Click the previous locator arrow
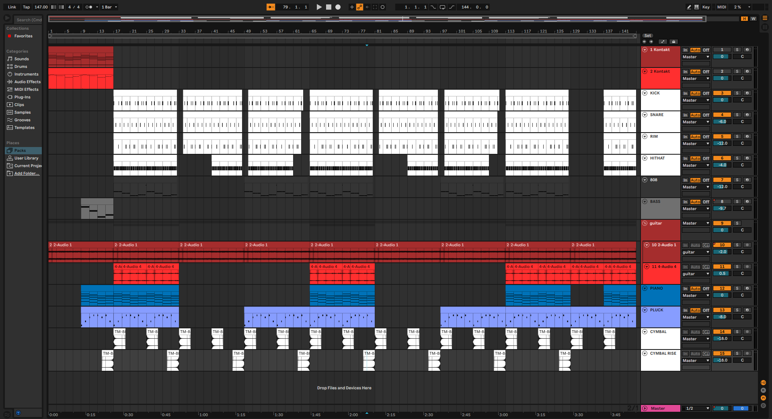This screenshot has height=419, width=772. 644,41
